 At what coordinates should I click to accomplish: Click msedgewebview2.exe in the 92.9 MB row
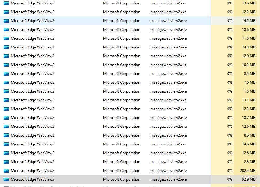tap(169, 179)
